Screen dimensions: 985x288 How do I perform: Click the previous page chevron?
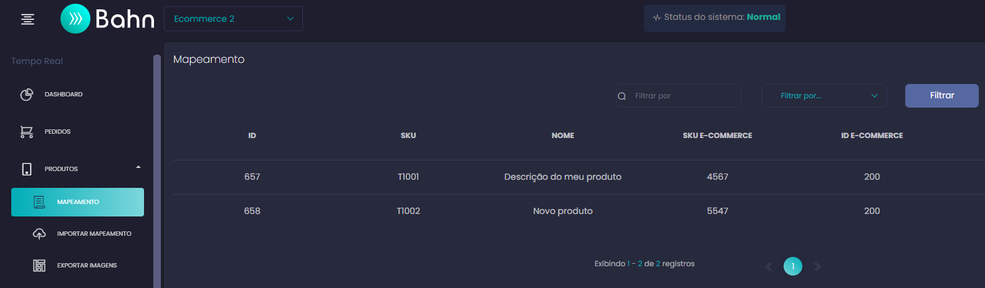pyautogui.click(x=769, y=267)
